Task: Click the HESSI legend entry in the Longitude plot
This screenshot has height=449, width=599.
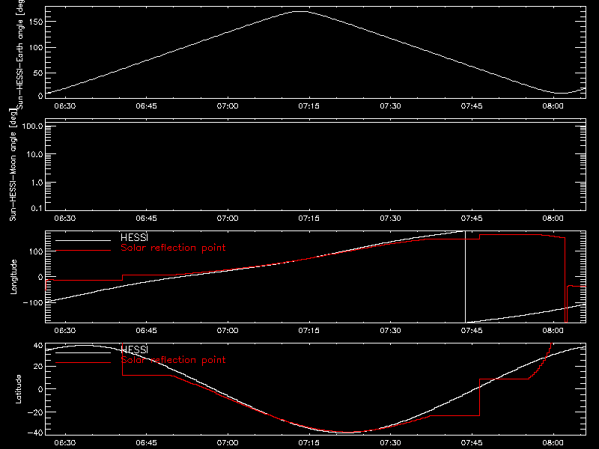Action: [x=134, y=237]
